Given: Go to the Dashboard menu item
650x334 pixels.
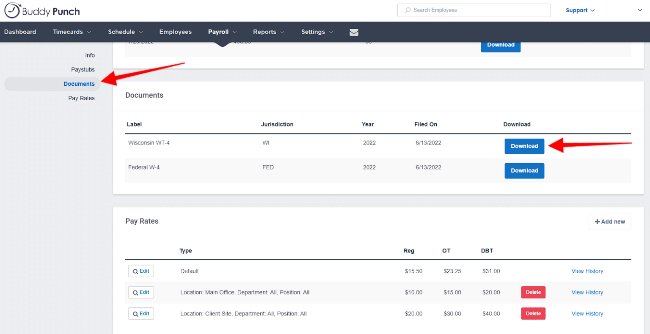Looking at the screenshot, I should click(x=20, y=32).
